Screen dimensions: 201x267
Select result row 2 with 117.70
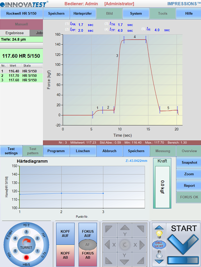coord(21,76)
